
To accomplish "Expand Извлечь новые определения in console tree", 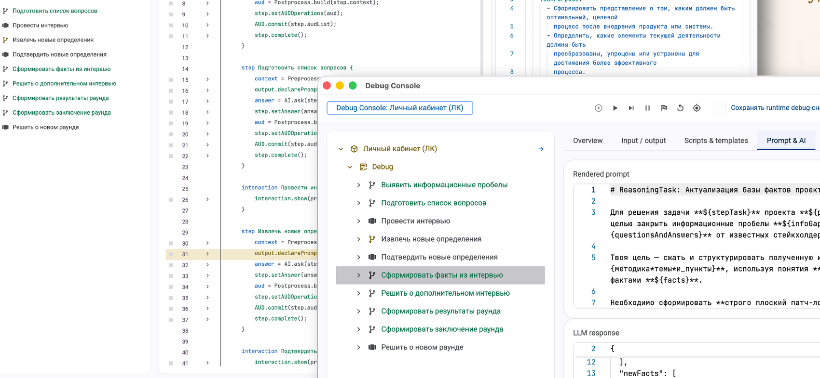I will (x=358, y=239).
